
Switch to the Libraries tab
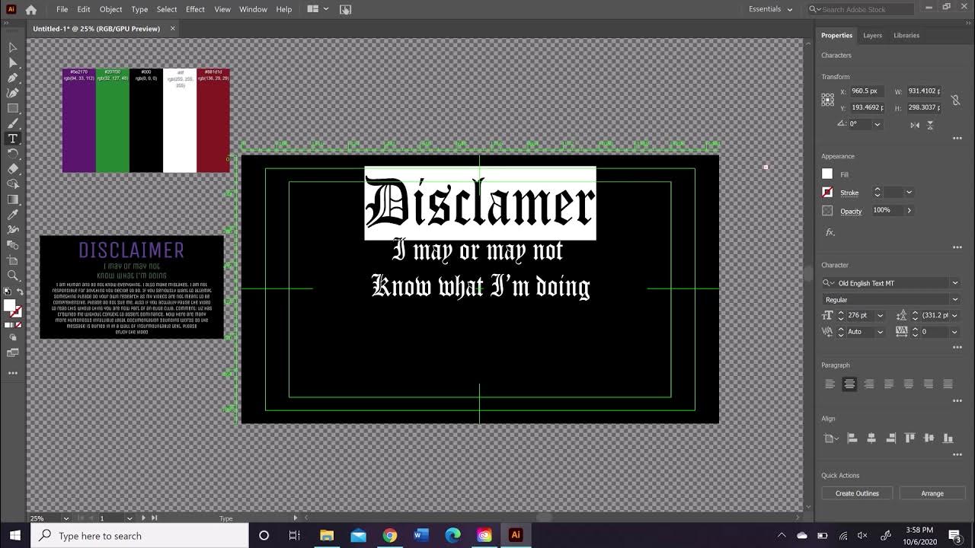(x=906, y=35)
